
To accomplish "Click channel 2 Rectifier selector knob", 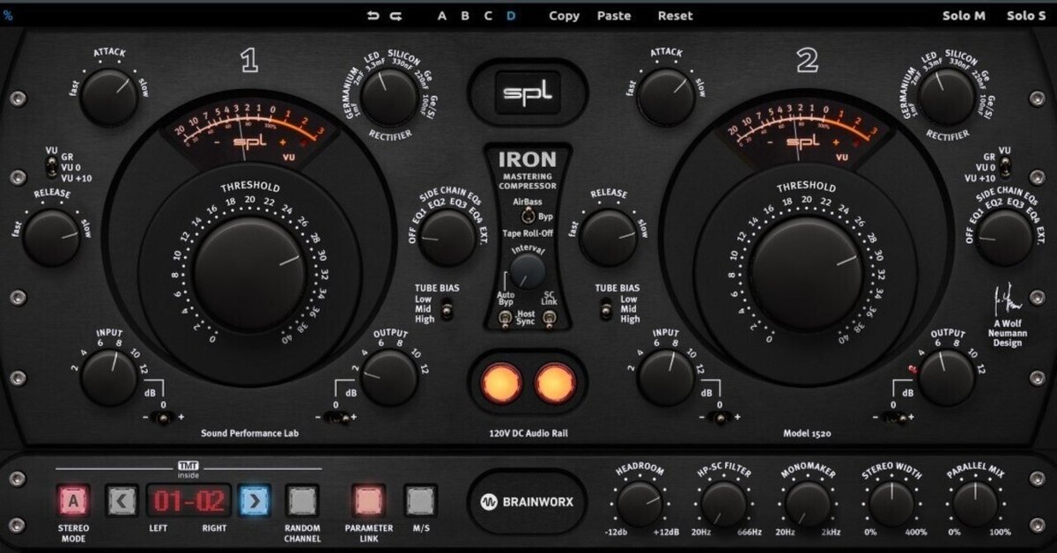I will click(x=945, y=97).
